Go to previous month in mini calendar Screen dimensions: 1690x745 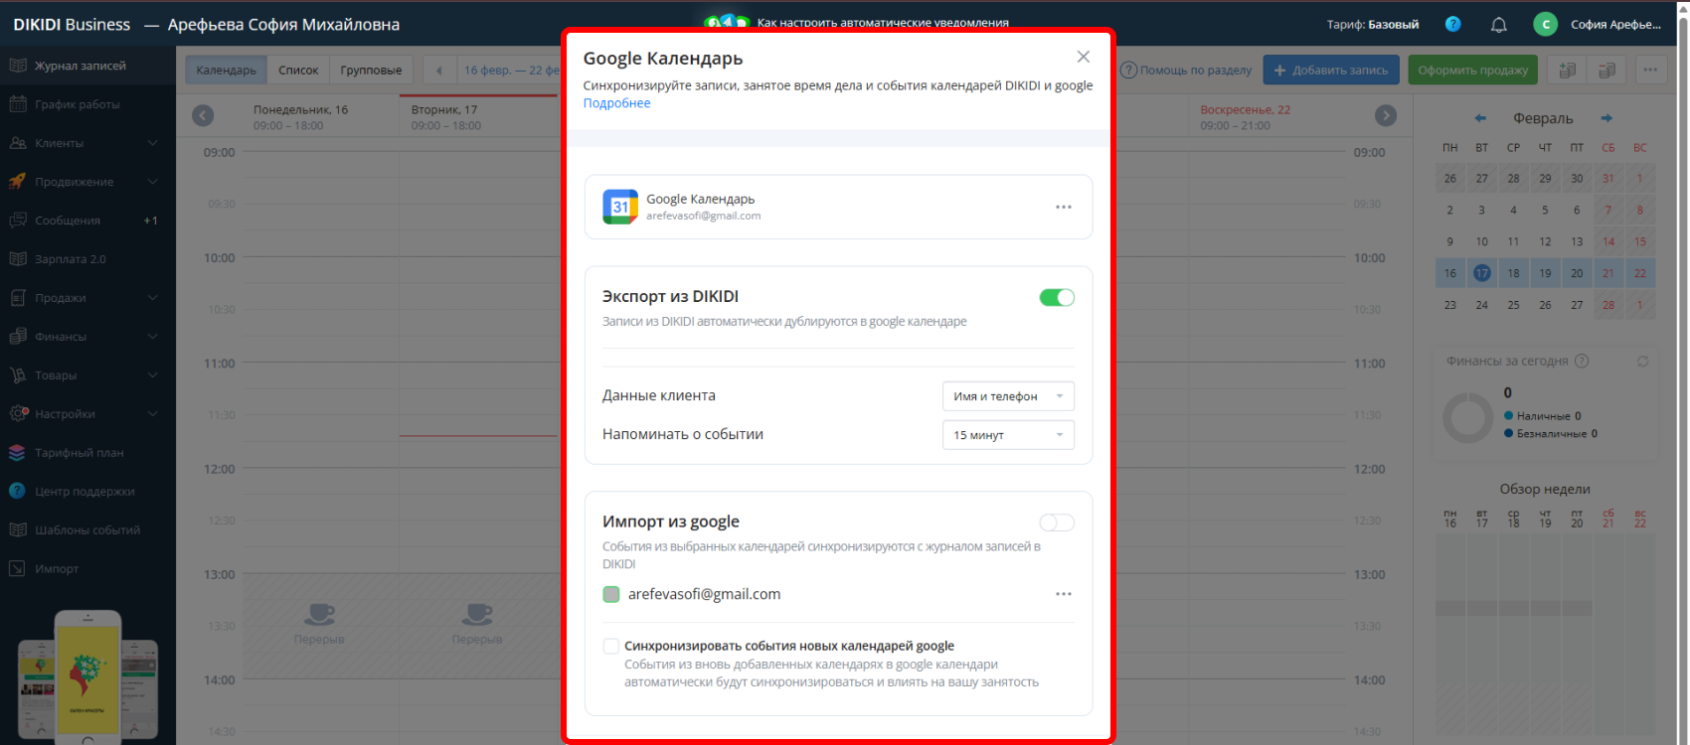[x=1480, y=118]
